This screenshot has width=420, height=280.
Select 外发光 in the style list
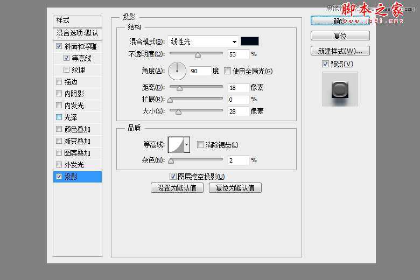click(78, 165)
